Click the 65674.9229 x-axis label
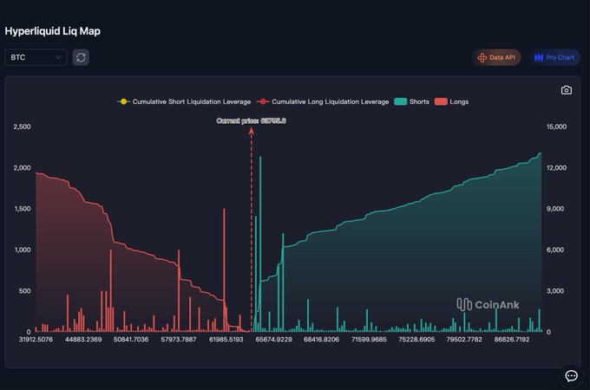This screenshot has height=390, width=590. pos(274,339)
